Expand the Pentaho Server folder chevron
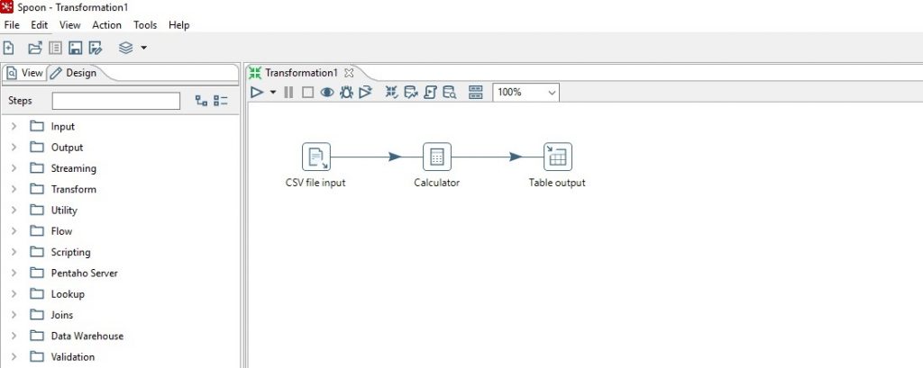The width and height of the screenshot is (923, 368). (14, 273)
